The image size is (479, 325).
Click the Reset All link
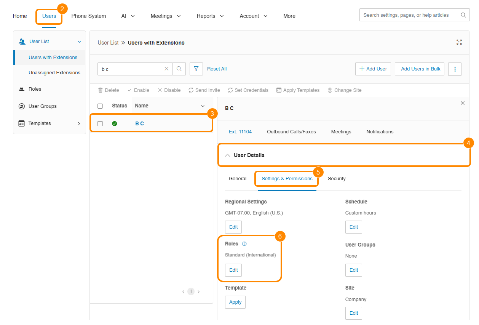click(217, 69)
